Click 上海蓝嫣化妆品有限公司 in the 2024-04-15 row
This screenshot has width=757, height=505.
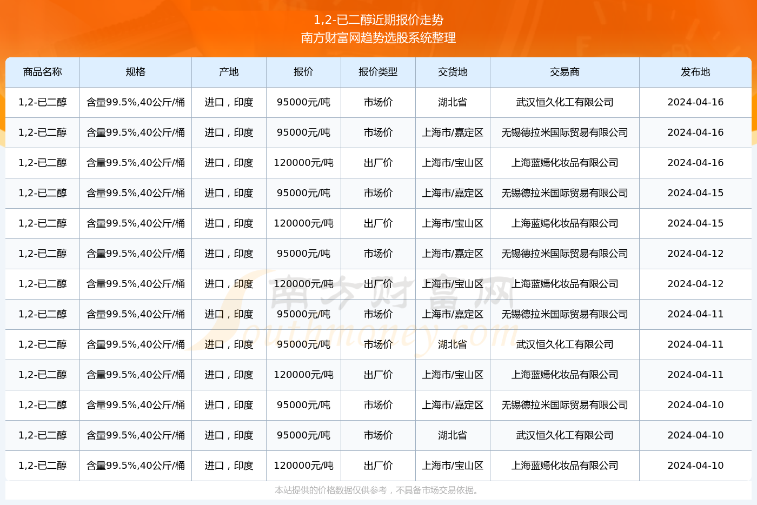coord(565,223)
